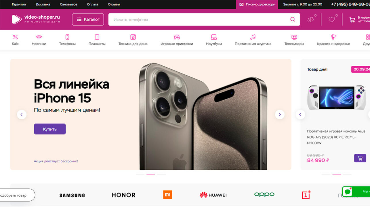Open the Samsung brand logo

point(72,195)
